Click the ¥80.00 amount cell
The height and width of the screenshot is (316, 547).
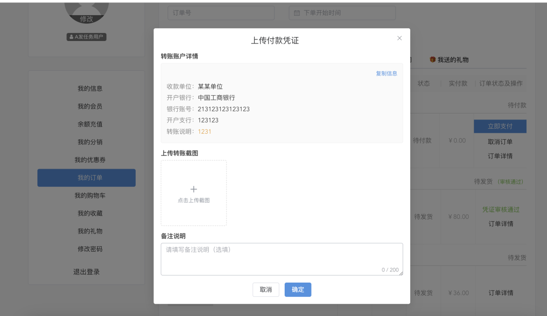point(458,217)
